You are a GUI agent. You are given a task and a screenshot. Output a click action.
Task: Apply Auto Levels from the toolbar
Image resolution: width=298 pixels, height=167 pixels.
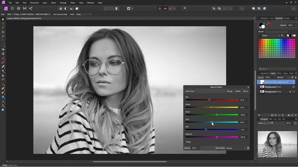pyautogui.click(x=61, y=8)
